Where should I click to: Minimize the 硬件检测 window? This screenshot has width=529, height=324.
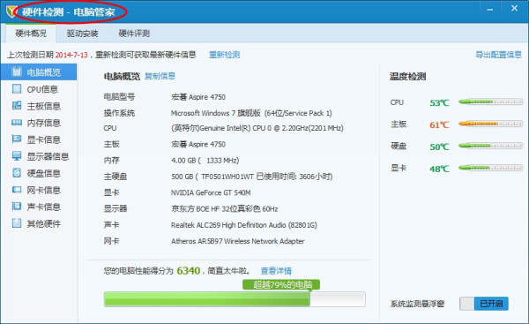(490, 10)
